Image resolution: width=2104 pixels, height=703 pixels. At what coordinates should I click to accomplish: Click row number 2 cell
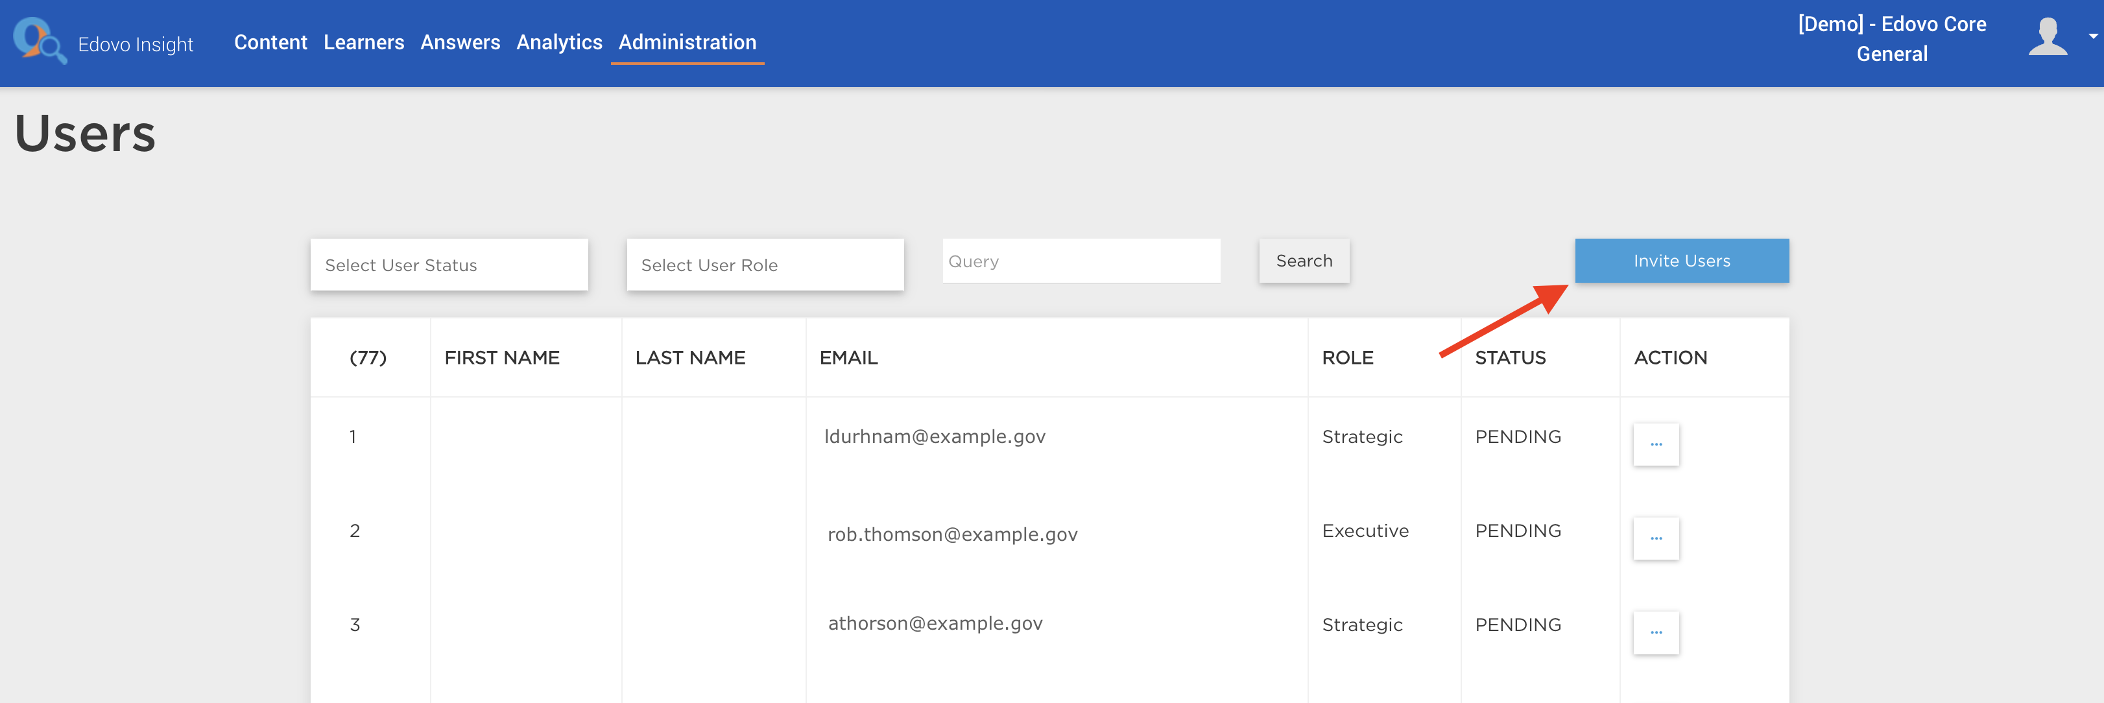pos(355,530)
